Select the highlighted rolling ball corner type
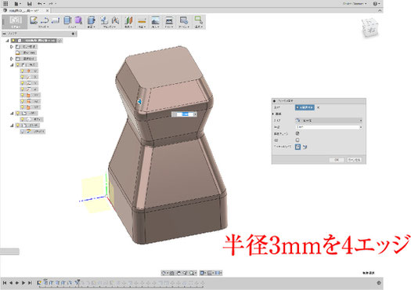411x290 pixels. [x=297, y=147]
